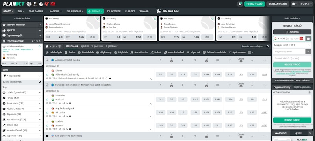Open the La Liga logo shortcut

pyautogui.click(x=47, y=4)
